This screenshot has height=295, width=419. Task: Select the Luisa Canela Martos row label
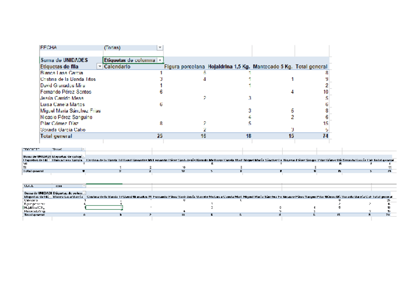click(x=62, y=104)
